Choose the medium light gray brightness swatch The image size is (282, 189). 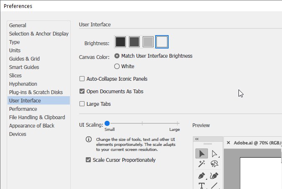(x=148, y=42)
